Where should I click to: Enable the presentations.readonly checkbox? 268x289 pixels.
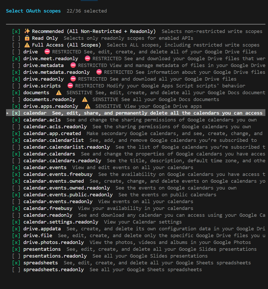[x=16, y=256]
